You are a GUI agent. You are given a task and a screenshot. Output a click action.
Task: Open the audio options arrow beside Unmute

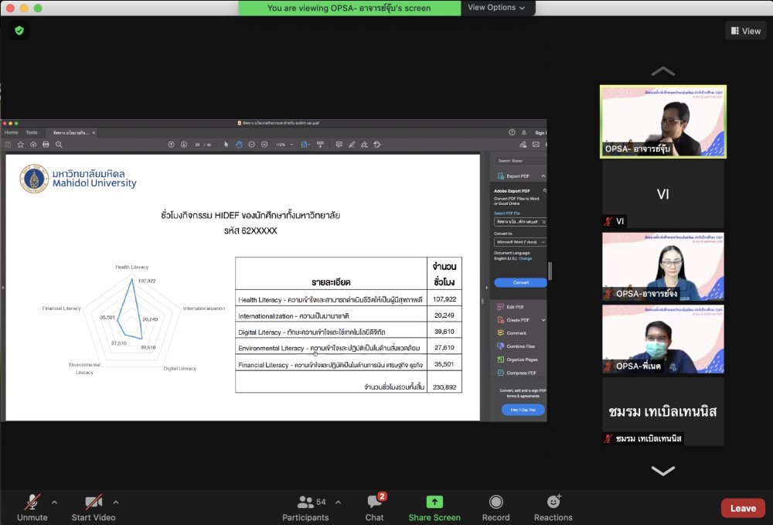tap(54, 502)
